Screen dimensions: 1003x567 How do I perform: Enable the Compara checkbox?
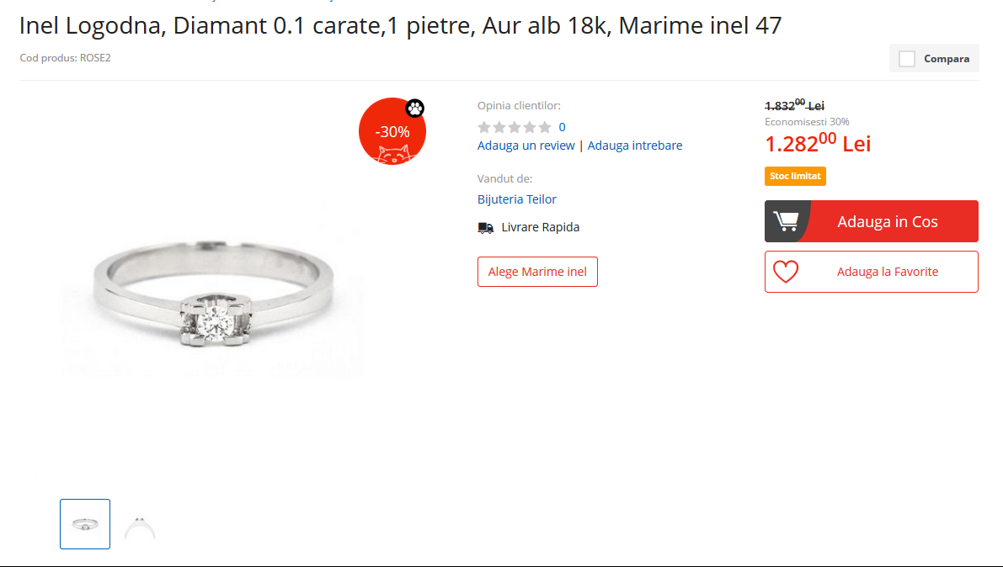[x=907, y=58]
